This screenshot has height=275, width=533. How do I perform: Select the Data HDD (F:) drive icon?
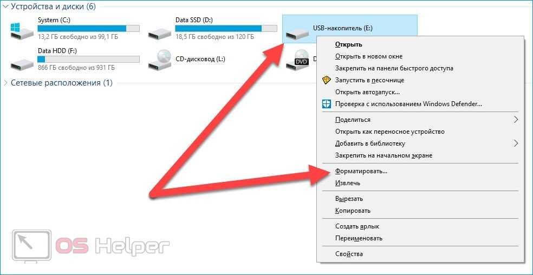click(x=22, y=63)
